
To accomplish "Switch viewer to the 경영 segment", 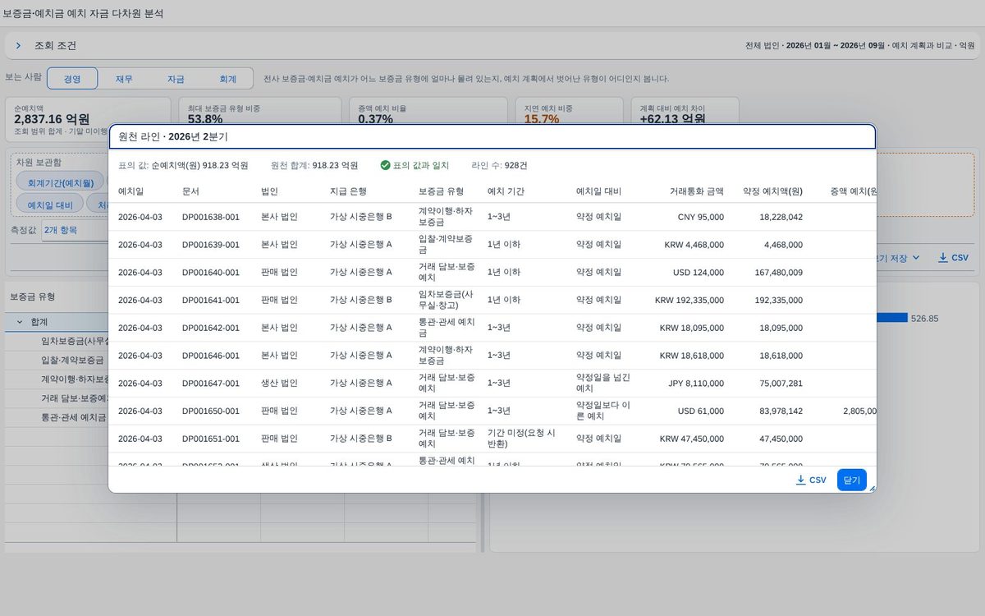I will (x=72, y=79).
